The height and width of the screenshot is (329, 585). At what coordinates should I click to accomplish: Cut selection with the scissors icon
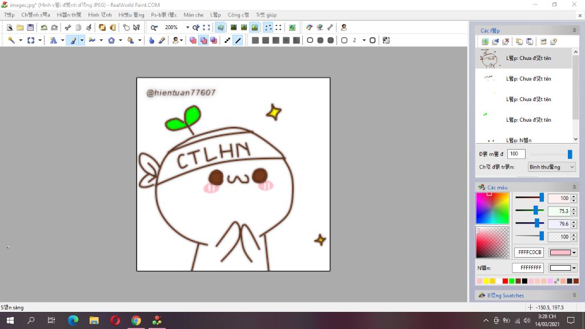tap(68, 27)
